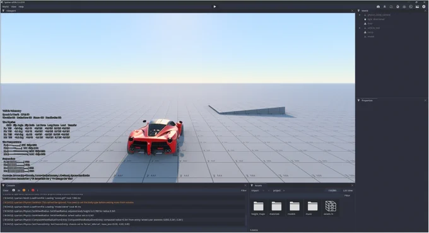Select light_directional in the World tree
The image size is (429, 233).
click(376, 20)
